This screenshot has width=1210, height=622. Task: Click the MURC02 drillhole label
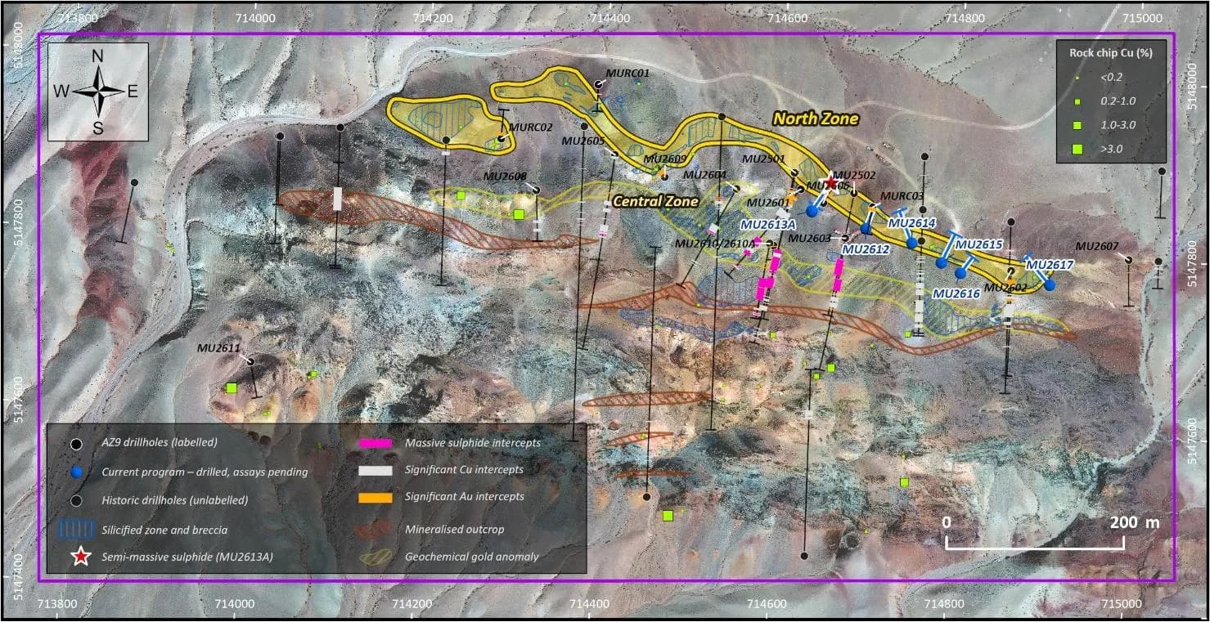point(530,128)
